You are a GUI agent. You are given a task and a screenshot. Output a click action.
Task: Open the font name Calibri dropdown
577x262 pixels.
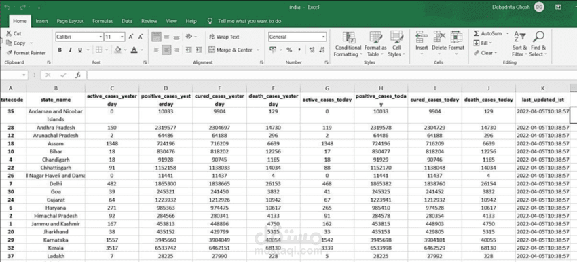coord(101,37)
